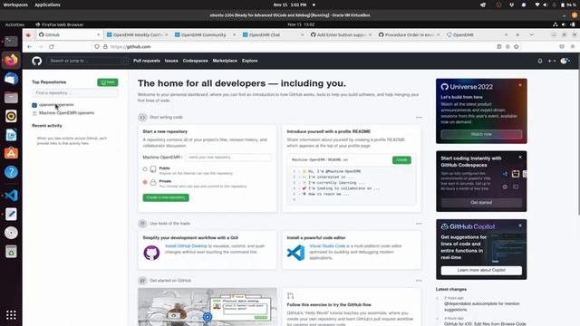This screenshot has width=580, height=326.
Task: Launch Firefox from the Ubuntu dock
Action: click(11, 60)
